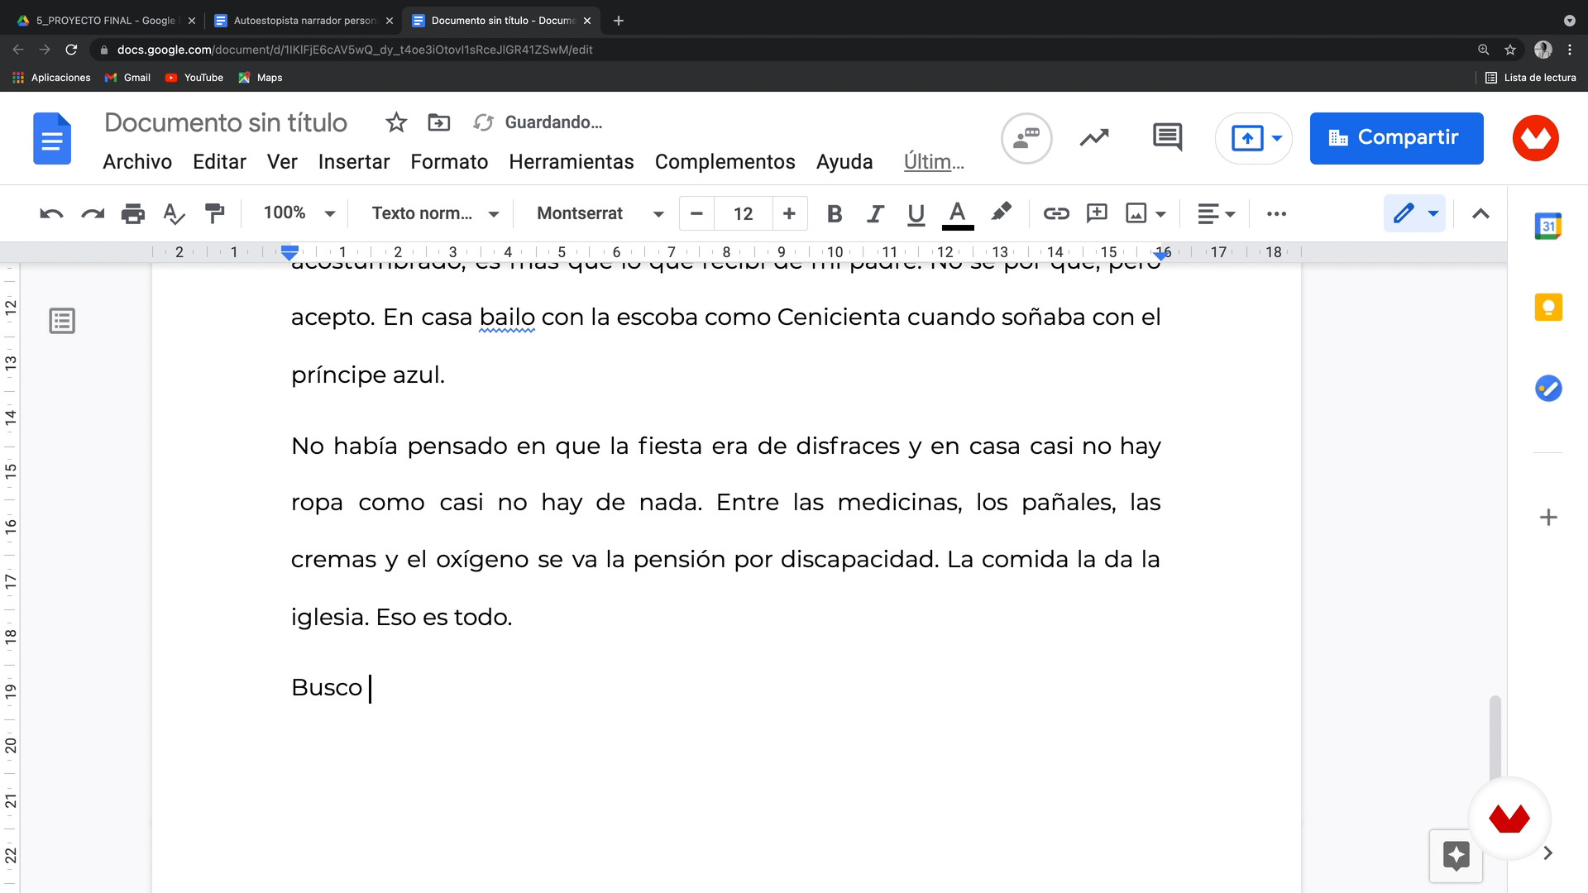Open Google Tasks side panel
The height and width of the screenshot is (893, 1588).
click(1548, 388)
